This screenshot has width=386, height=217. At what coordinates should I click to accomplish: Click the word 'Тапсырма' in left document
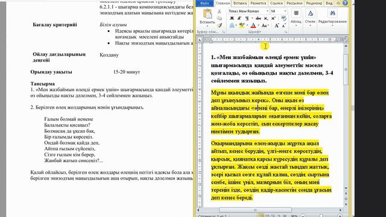[x=43, y=84]
